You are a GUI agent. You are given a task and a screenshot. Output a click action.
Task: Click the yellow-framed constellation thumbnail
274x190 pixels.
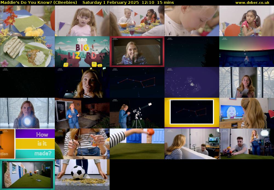click(192, 113)
